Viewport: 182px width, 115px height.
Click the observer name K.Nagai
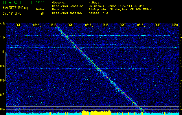(94, 2)
